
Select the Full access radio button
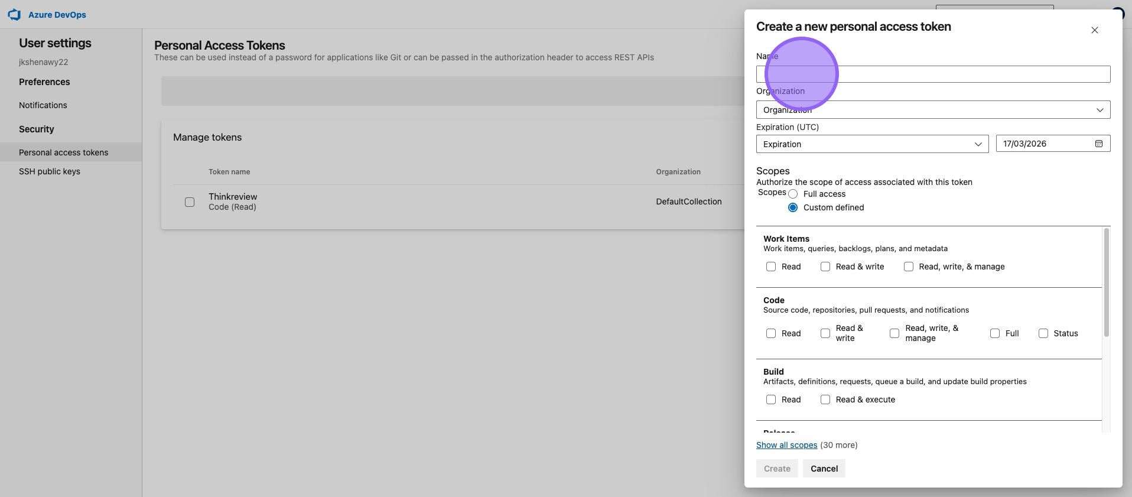793,194
